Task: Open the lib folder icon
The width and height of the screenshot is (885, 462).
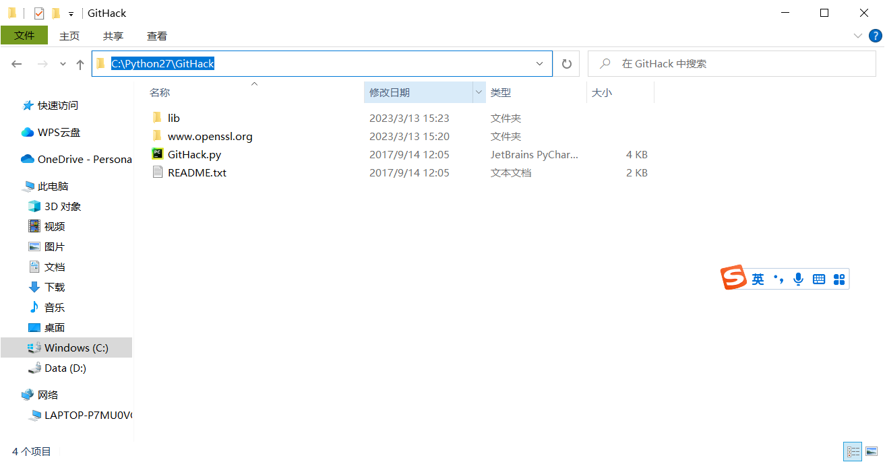Action: (157, 118)
